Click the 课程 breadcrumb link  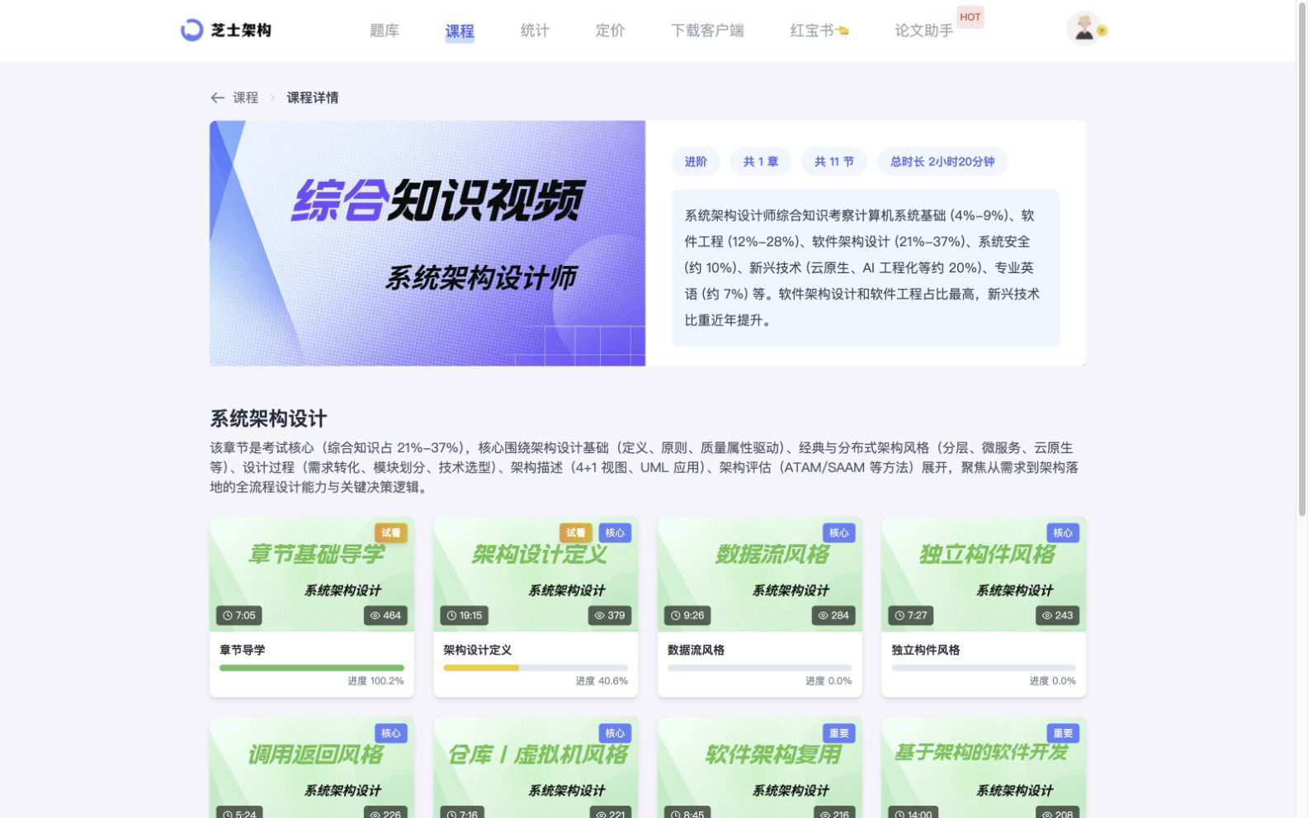pos(246,97)
